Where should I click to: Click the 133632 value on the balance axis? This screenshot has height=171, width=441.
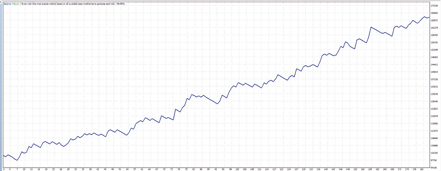pyautogui.click(x=434, y=87)
